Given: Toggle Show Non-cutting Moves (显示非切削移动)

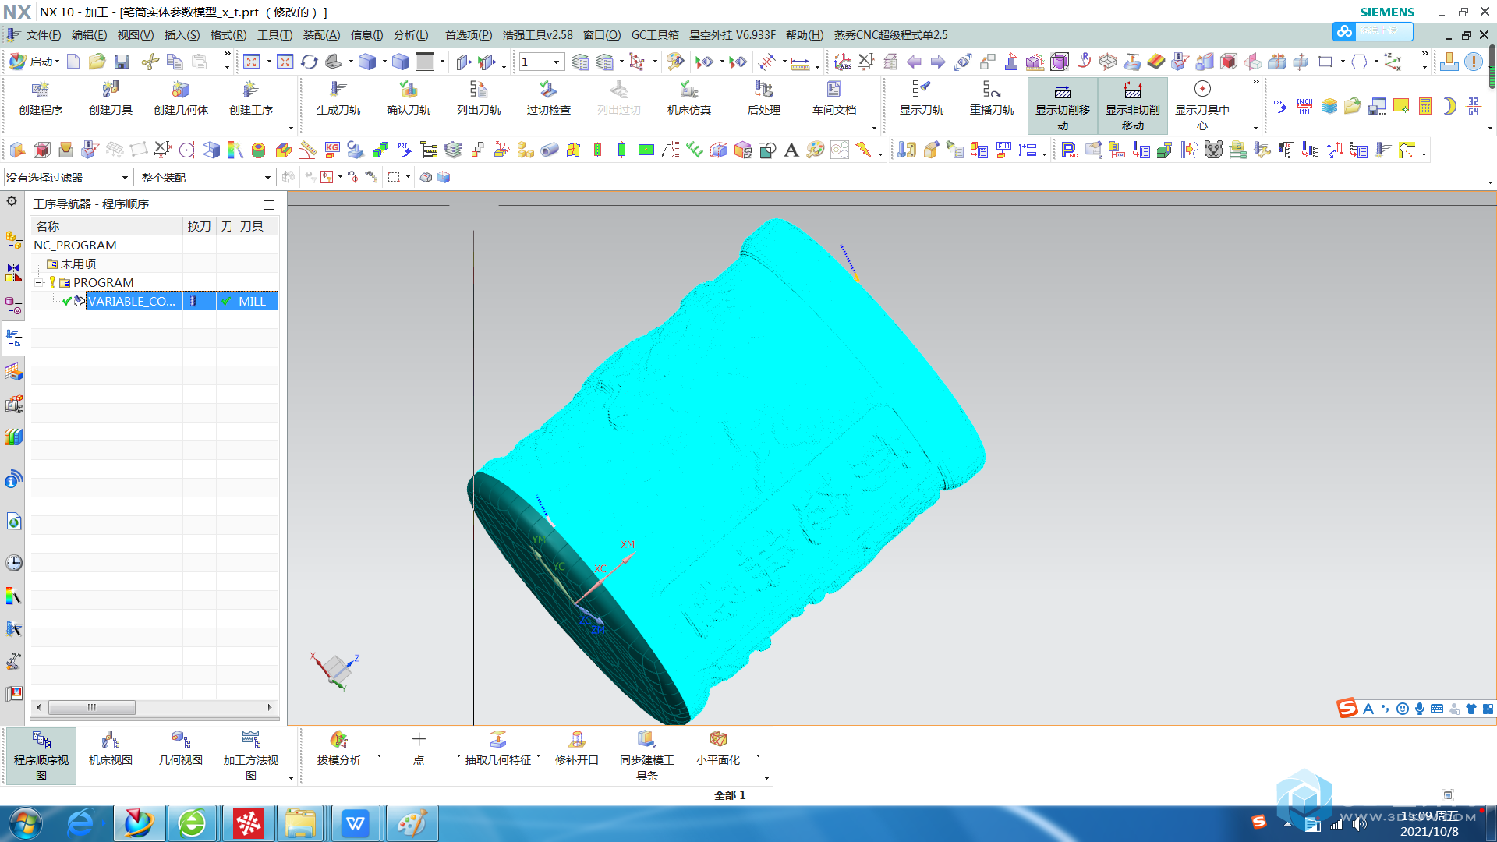Looking at the screenshot, I should pyautogui.click(x=1133, y=106).
